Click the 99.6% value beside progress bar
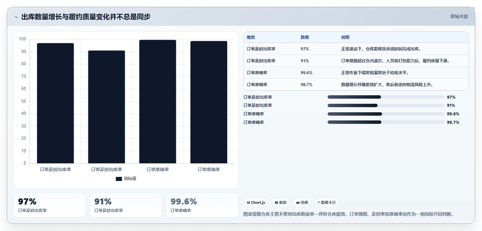Image resolution: width=482 pixels, height=231 pixels. (453, 114)
